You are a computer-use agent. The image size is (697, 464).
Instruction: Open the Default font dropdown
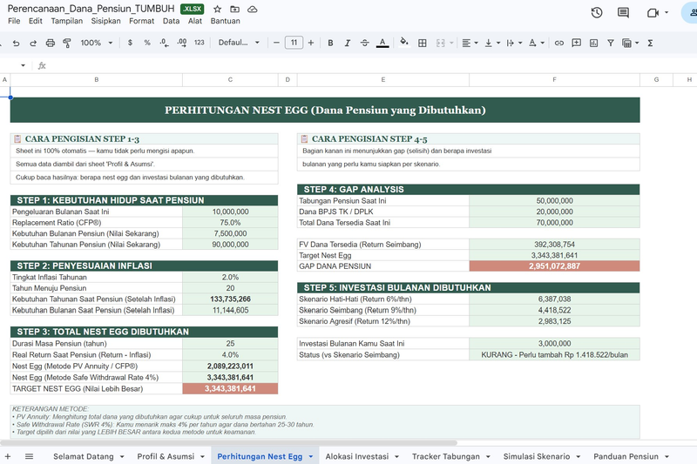(239, 43)
